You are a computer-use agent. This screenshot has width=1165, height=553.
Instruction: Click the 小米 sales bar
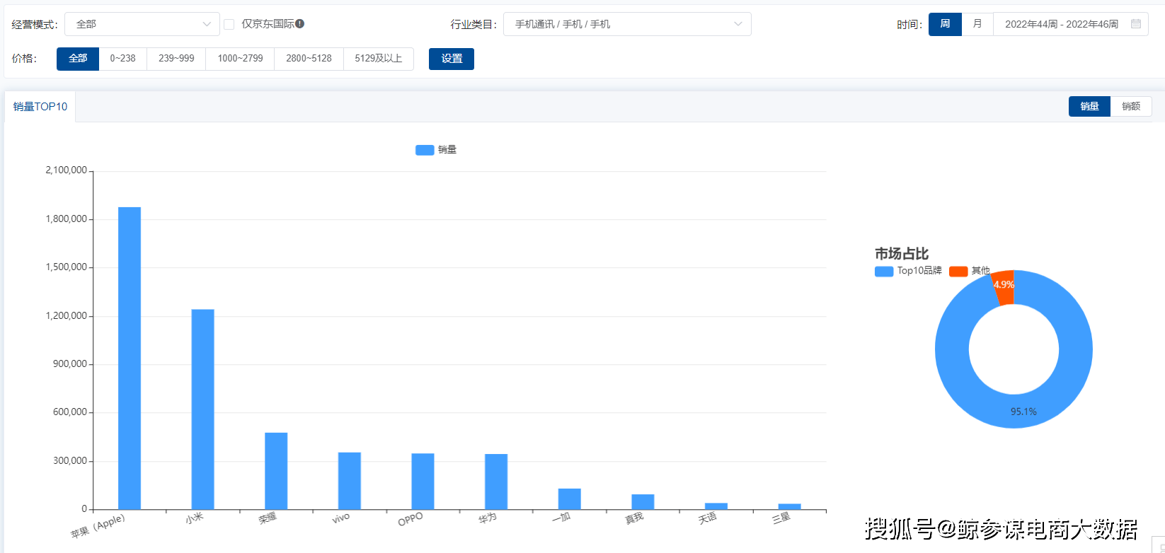tap(203, 409)
